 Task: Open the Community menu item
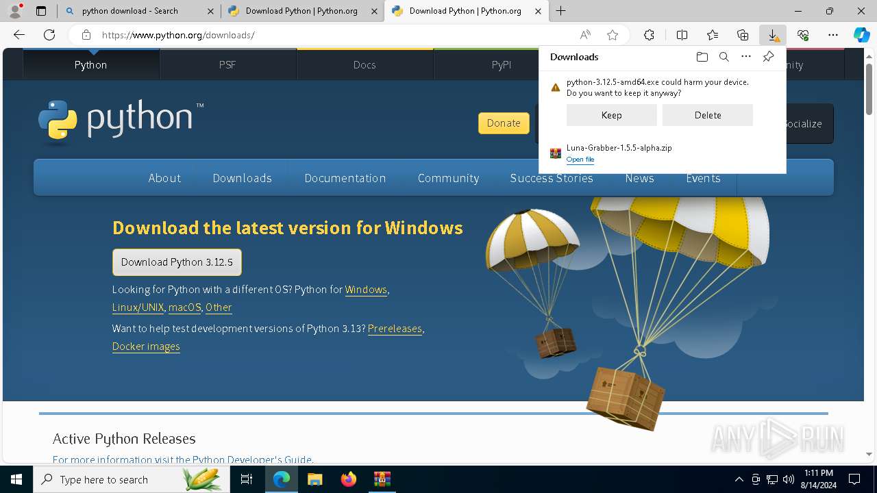point(448,178)
